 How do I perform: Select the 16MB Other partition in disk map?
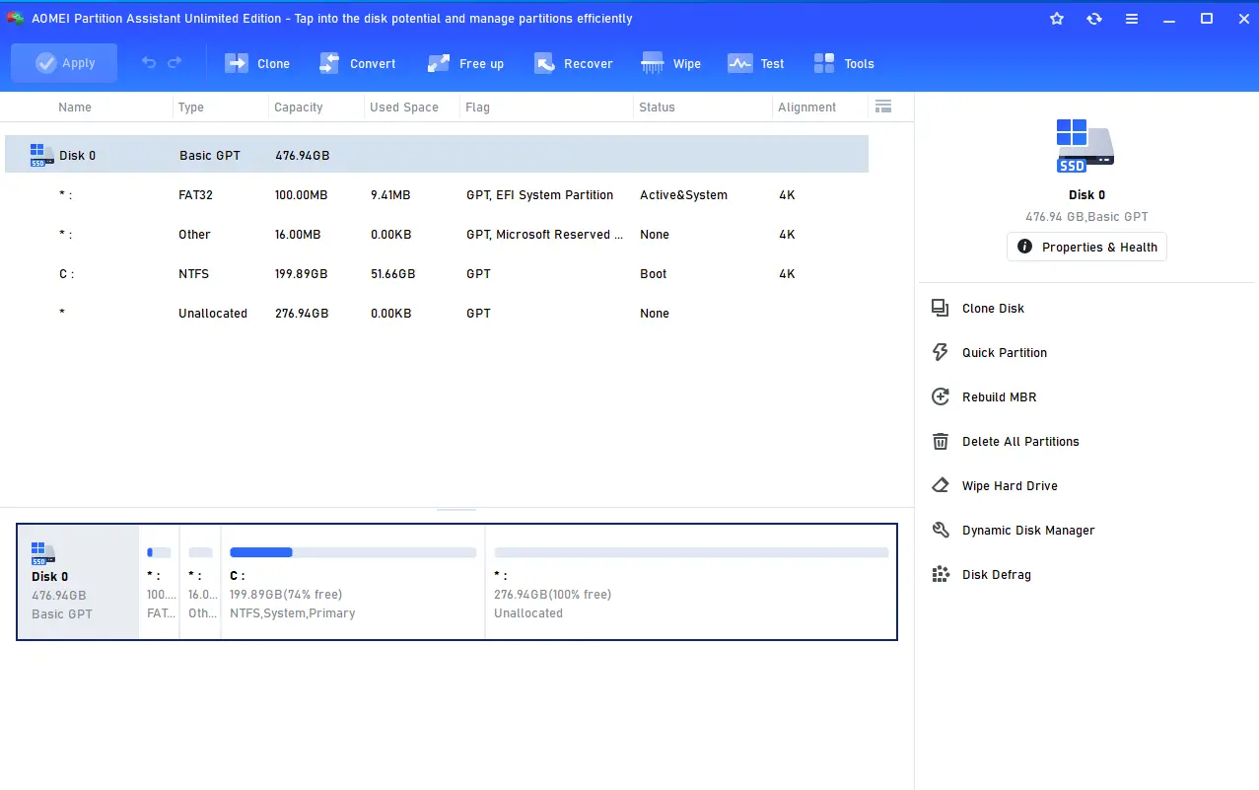point(201,582)
